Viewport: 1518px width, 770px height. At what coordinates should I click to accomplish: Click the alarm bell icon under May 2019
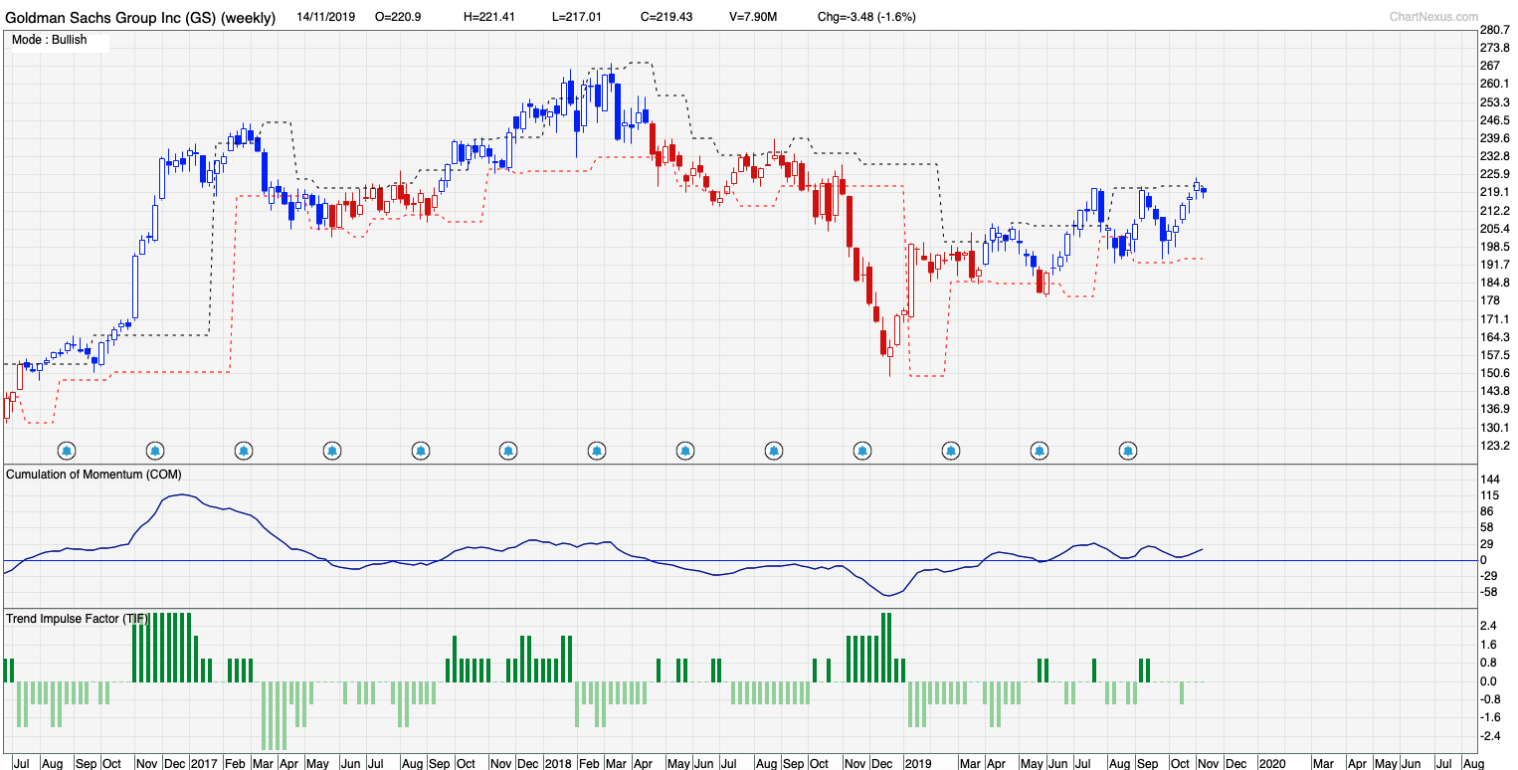(x=950, y=450)
